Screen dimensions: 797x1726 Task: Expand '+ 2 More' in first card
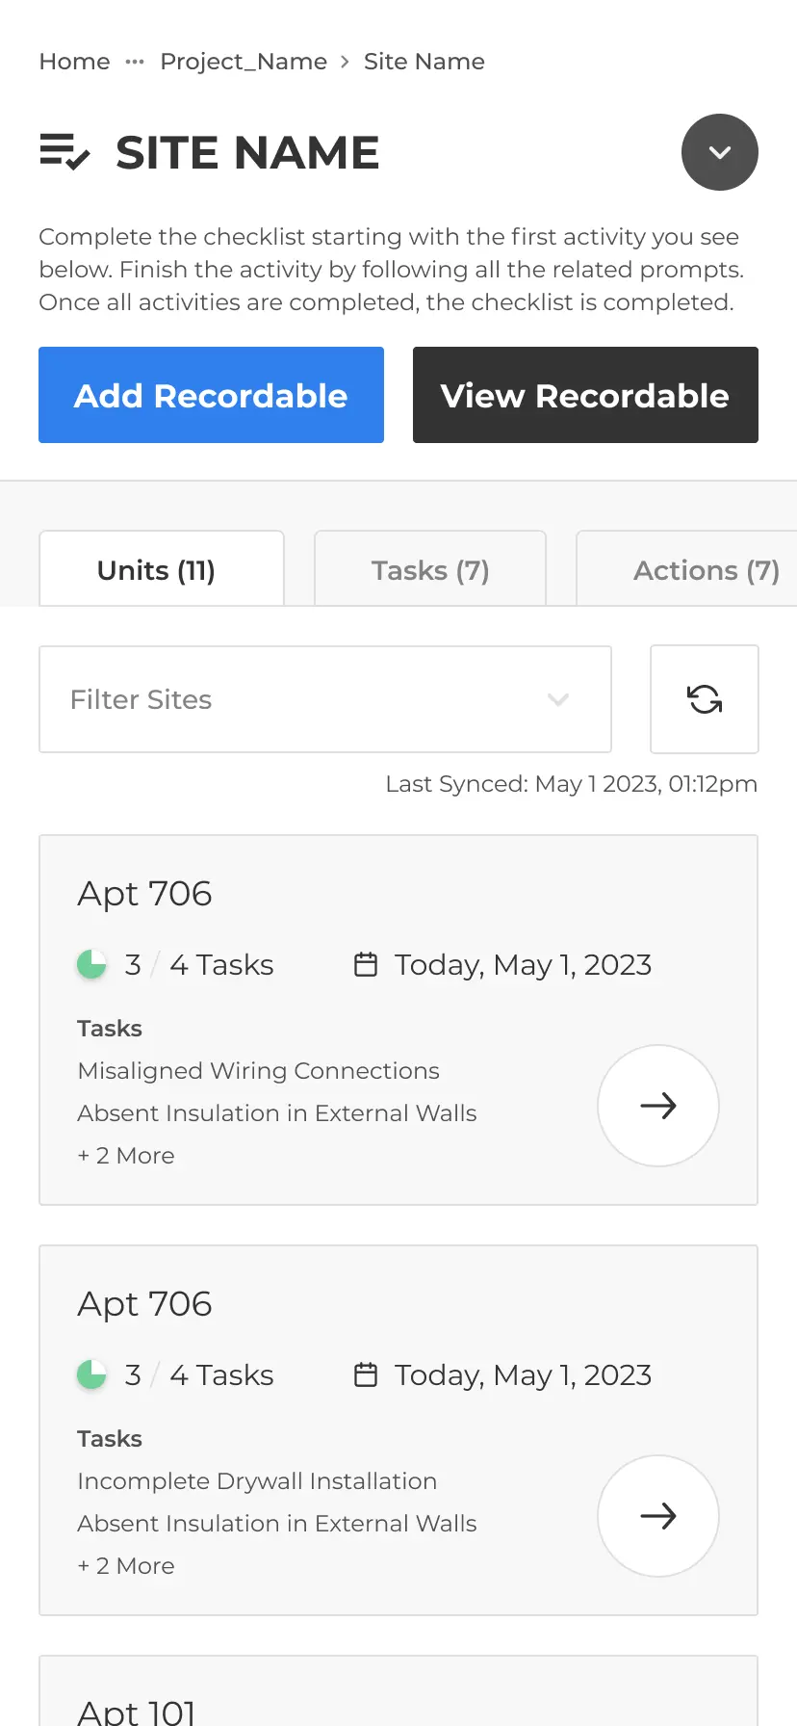point(126,1155)
